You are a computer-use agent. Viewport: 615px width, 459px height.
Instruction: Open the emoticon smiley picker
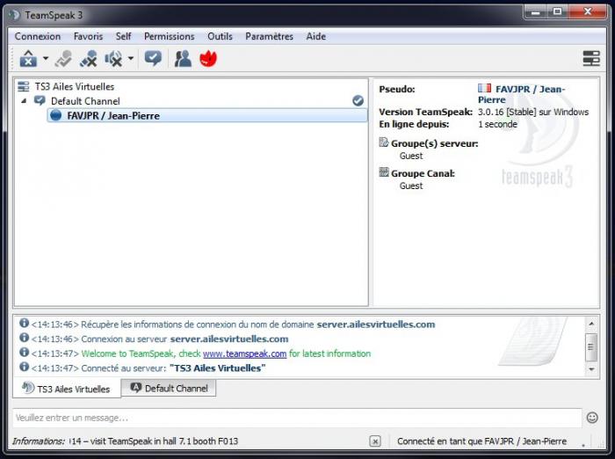(x=592, y=418)
